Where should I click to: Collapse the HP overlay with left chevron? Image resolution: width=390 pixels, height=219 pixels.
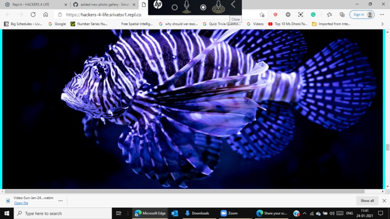click(233, 4)
